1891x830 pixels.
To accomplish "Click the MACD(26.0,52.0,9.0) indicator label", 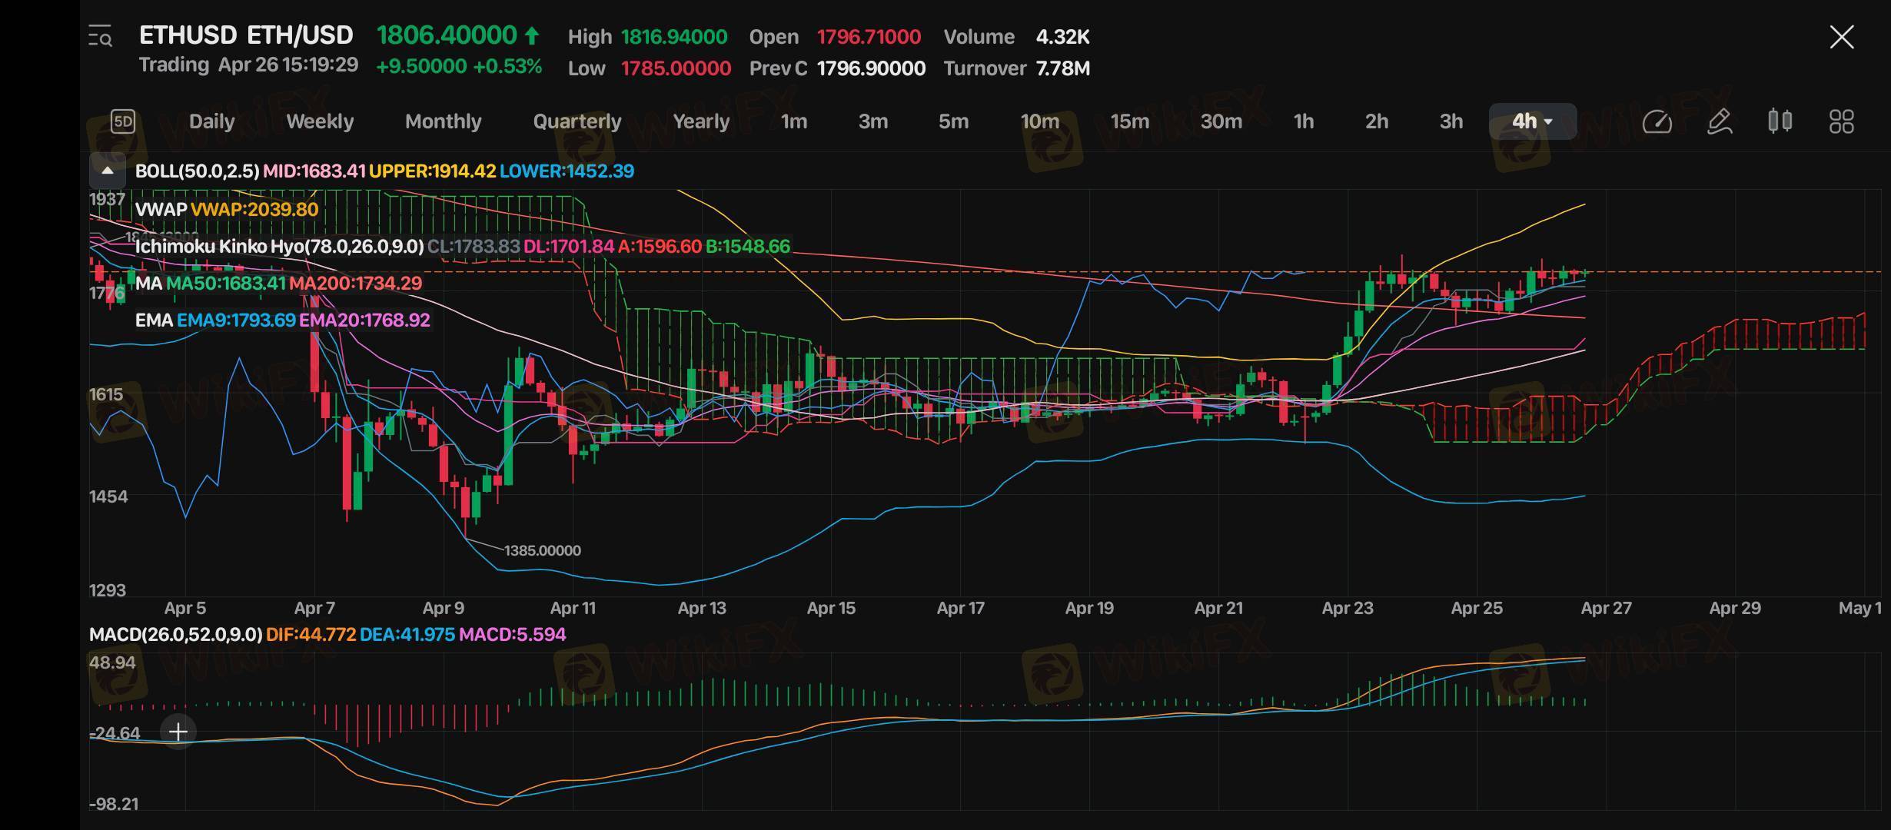I will click(175, 635).
